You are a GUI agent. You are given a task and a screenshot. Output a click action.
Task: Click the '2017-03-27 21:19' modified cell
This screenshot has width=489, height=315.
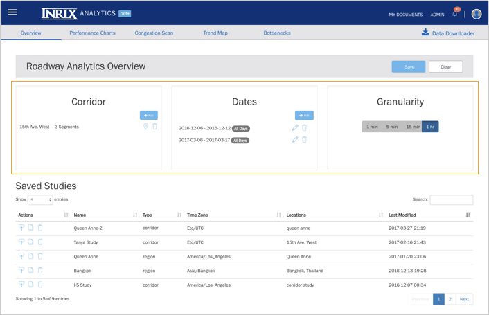(407, 228)
